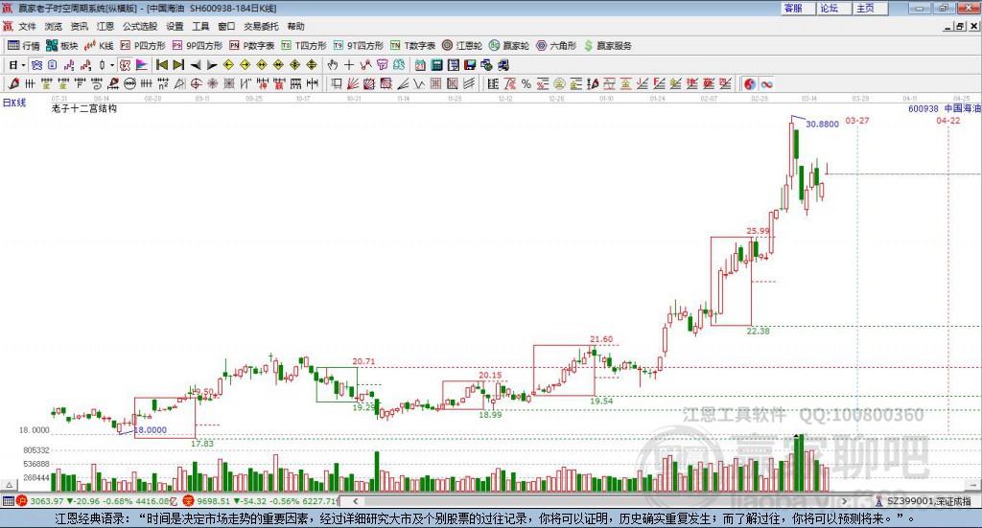Click the scroll-down arrow at right edge
982x528 pixels.
[x=972, y=485]
